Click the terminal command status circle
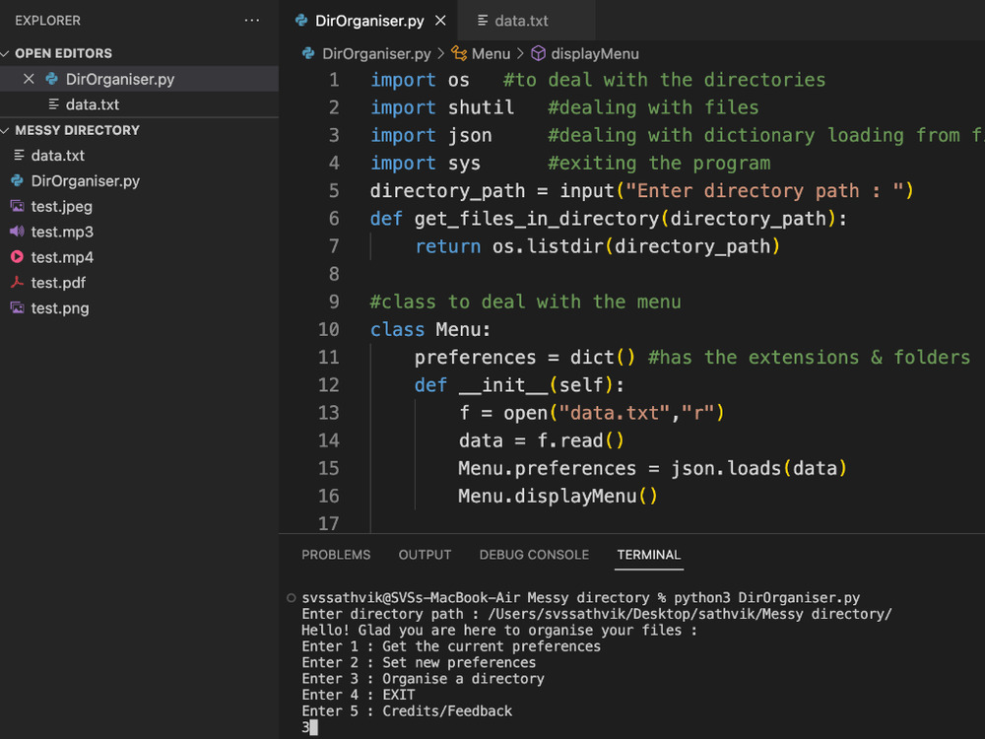 pyautogui.click(x=291, y=598)
